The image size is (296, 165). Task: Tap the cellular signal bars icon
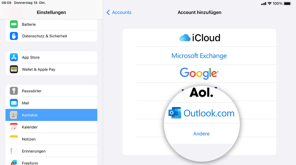pyautogui.click(x=263, y=4)
